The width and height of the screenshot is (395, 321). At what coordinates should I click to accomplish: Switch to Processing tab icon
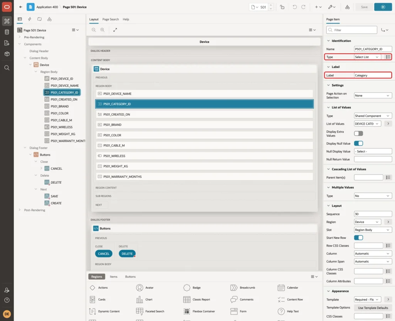tap(39, 19)
